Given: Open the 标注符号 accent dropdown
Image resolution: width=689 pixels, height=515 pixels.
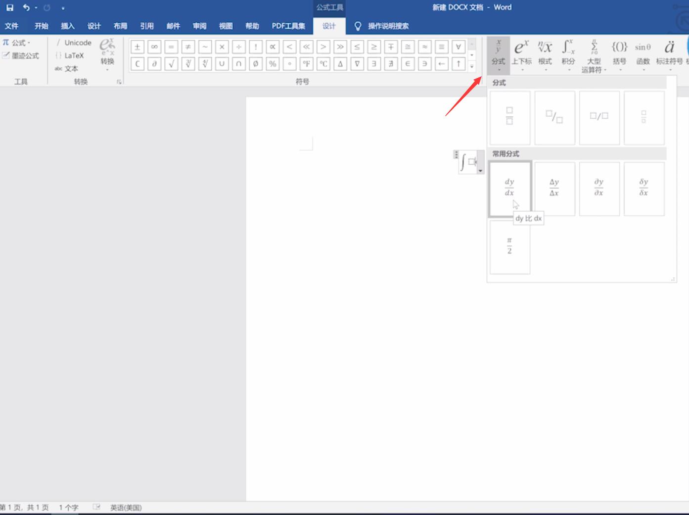Looking at the screenshot, I should [x=669, y=54].
